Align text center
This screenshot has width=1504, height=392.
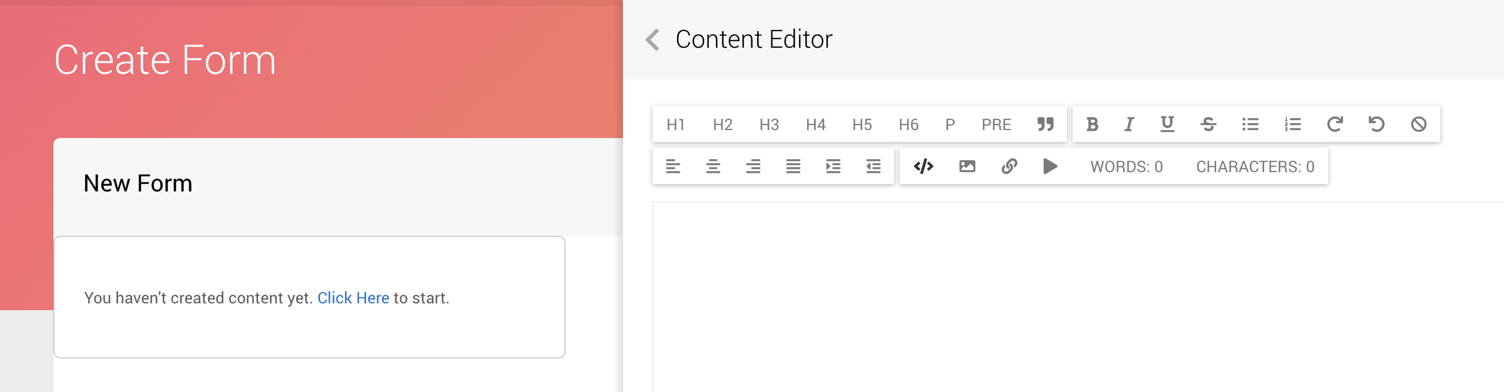713,167
